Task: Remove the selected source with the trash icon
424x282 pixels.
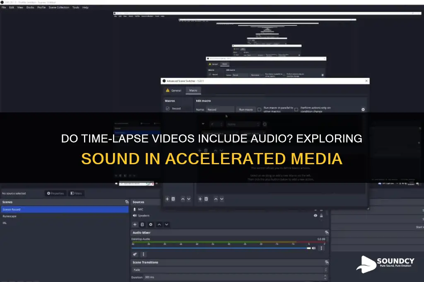Action: tap(142, 225)
